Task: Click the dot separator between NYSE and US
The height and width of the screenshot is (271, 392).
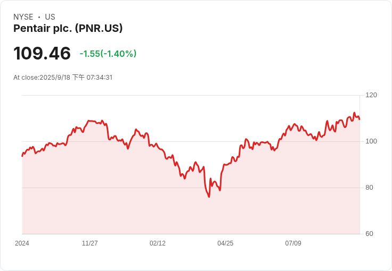Action: point(39,17)
